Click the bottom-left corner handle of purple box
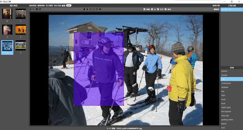 74,105
